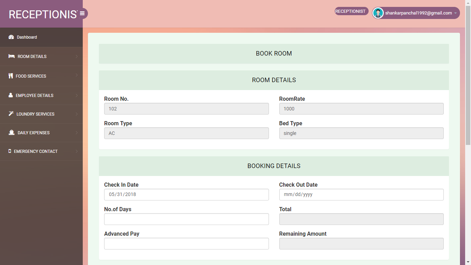Open Dashboard in the sidebar

click(41, 37)
